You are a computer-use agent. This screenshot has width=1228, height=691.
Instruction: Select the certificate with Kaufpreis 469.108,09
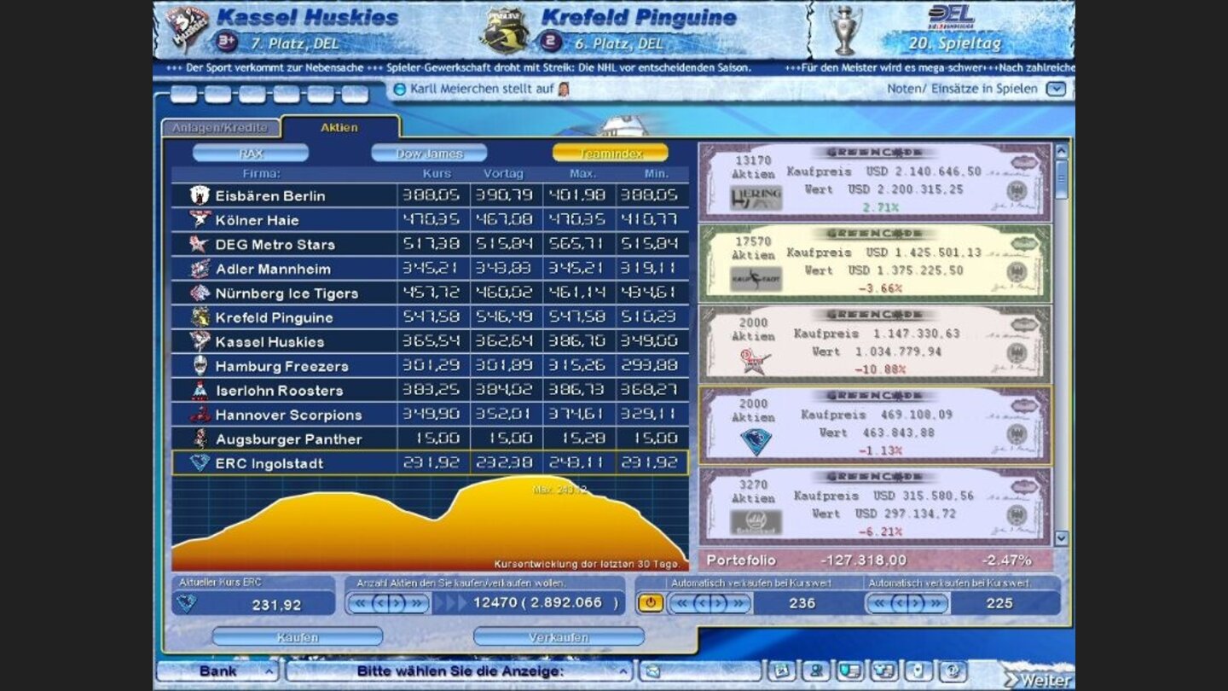click(x=875, y=425)
